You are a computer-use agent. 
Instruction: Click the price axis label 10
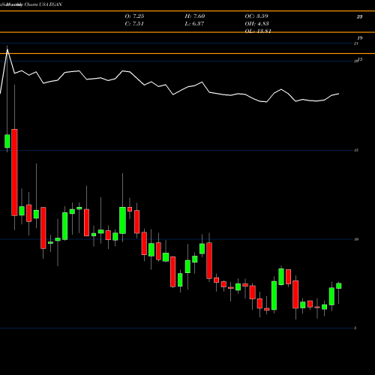356,239
